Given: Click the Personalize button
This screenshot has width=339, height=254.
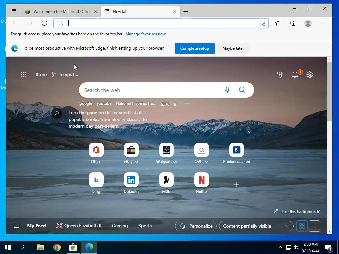Looking at the screenshot, I should coord(196,226).
